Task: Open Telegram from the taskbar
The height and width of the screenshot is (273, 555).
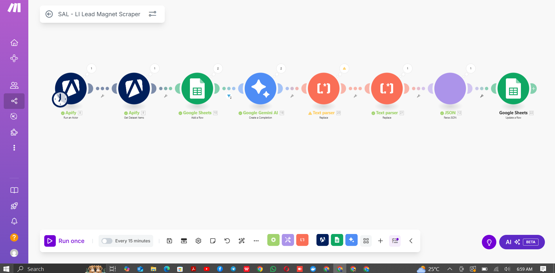Action: click(233, 269)
